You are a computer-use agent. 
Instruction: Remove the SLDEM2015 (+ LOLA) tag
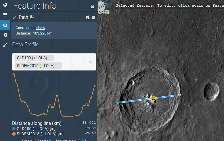(x=59, y=66)
